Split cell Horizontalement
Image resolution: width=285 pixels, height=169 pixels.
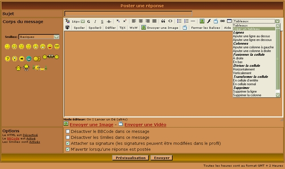(x=244, y=69)
